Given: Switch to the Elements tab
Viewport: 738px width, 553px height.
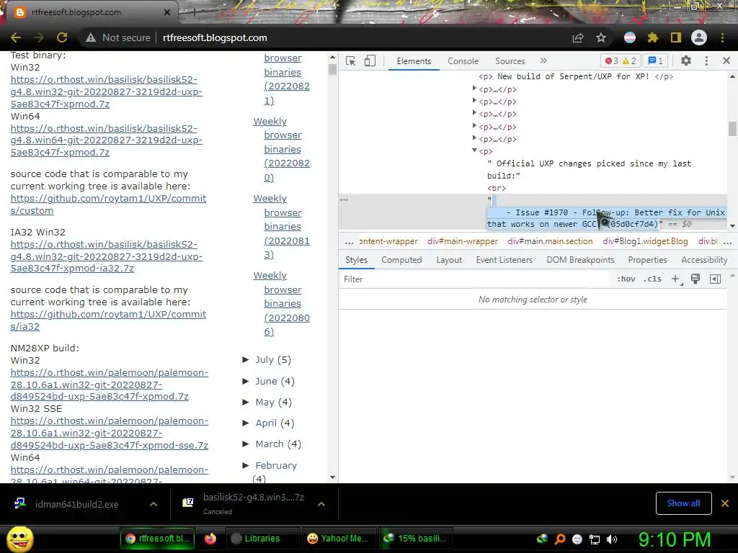Looking at the screenshot, I should [x=414, y=61].
